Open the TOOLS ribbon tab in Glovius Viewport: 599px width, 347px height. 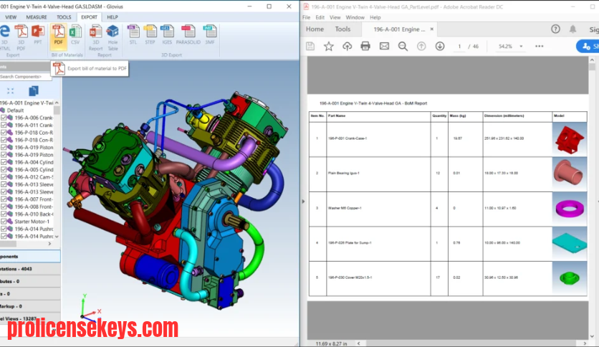pyautogui.click(x=64, y=17)
